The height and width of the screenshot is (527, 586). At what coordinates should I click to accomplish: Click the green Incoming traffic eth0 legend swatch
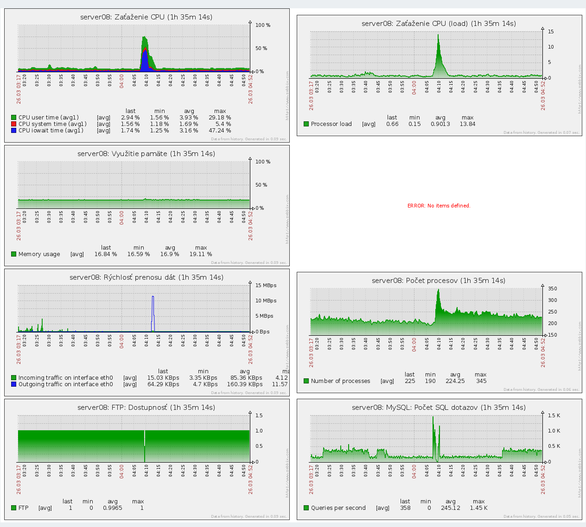coord(13,378)
